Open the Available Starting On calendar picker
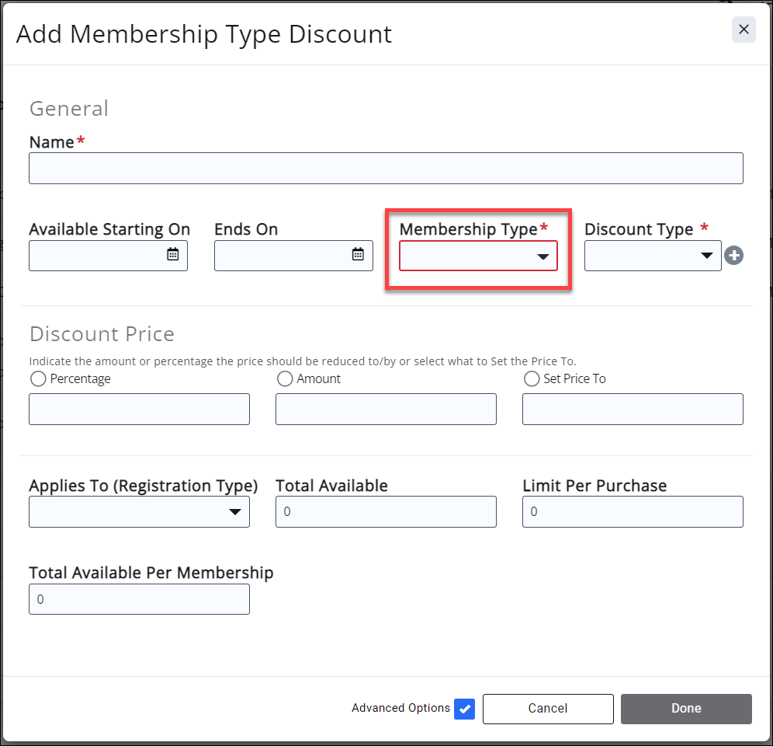The width and height of the screenshot is (773, 746). point(173,255)
